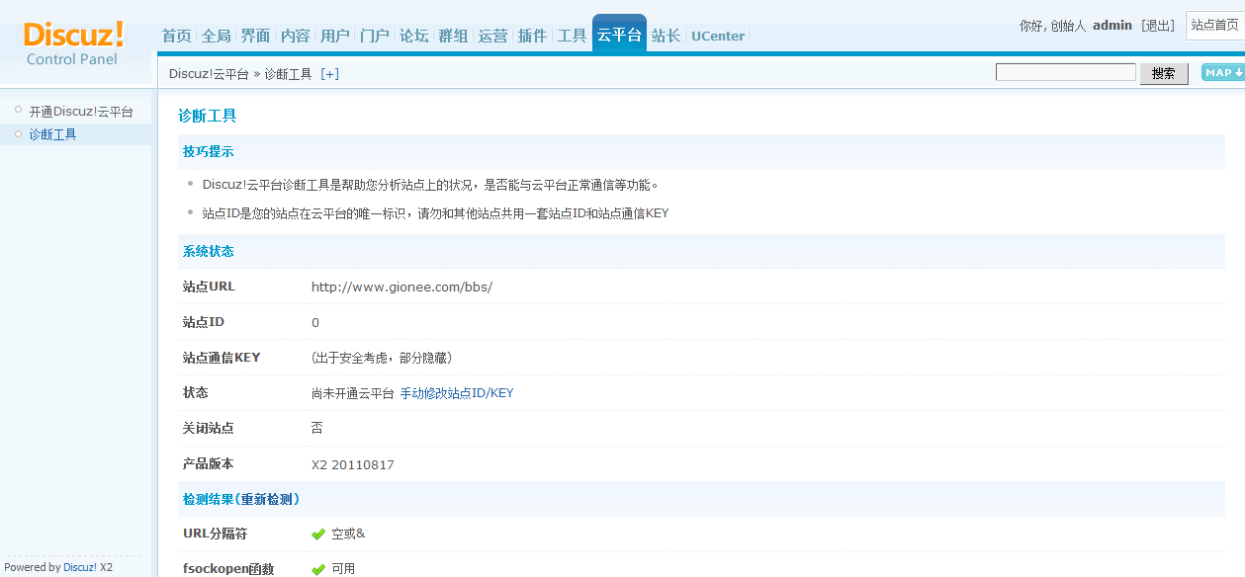Click the product version X2 20110817

tap(353, 464)
